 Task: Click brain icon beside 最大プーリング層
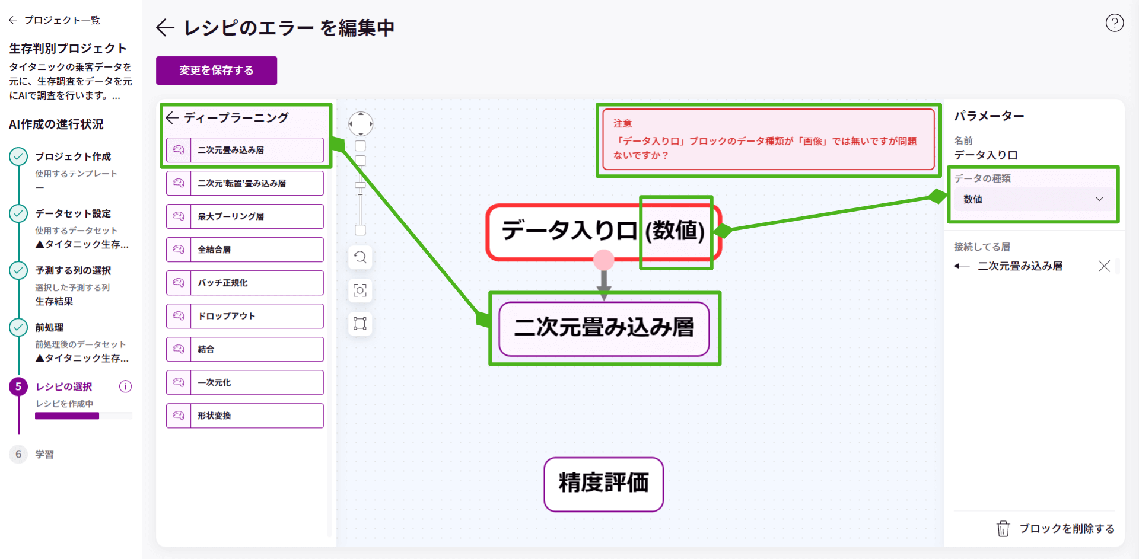[x=179, y=216]
